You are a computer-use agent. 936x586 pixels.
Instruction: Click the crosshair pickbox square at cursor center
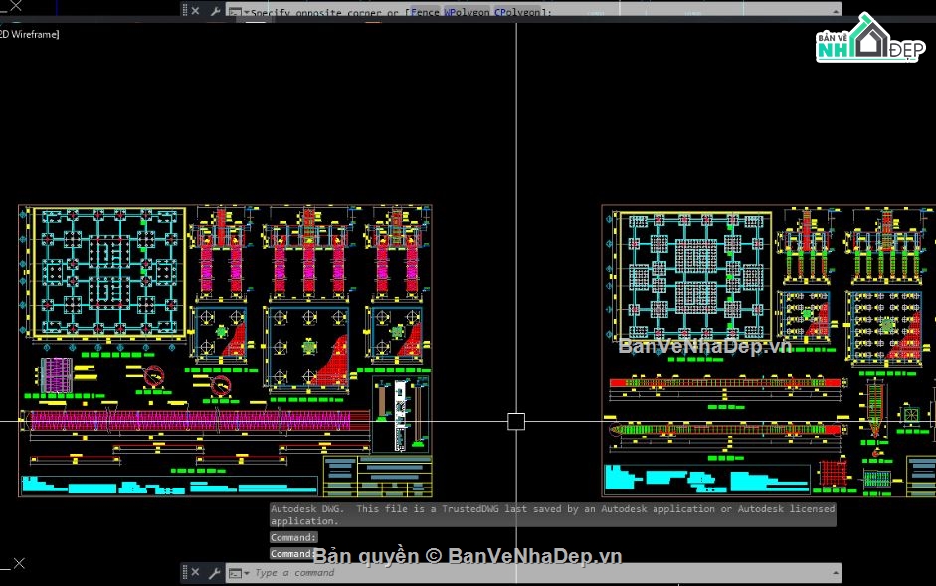point(516,421)
